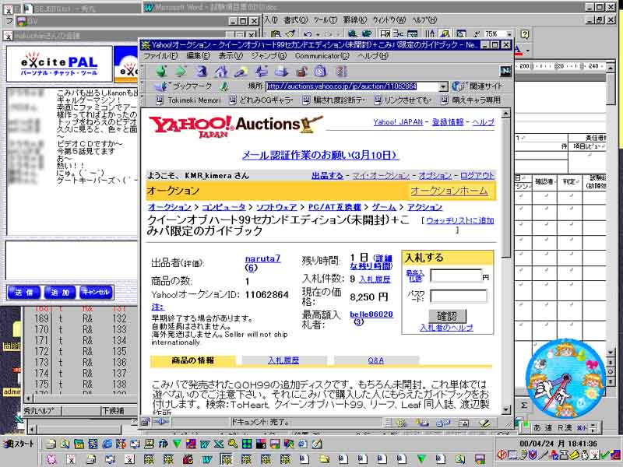Open highest bidder belle06020 link
623x467 pixels.
coord(371,314)
